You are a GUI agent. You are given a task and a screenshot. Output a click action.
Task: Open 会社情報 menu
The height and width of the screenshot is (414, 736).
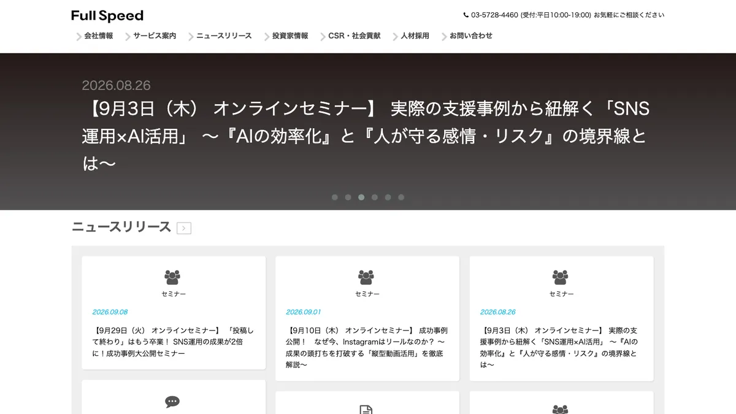pyautogui.click(x=99, y=36)
